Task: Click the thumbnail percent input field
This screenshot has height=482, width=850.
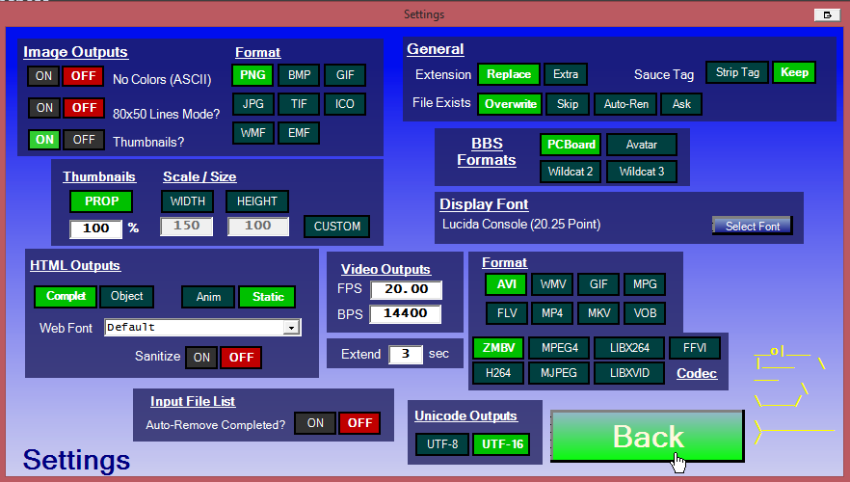Action: point(95,229)
